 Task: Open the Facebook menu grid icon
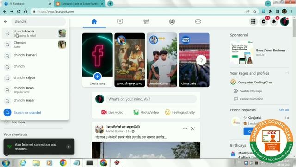point(253,22)
